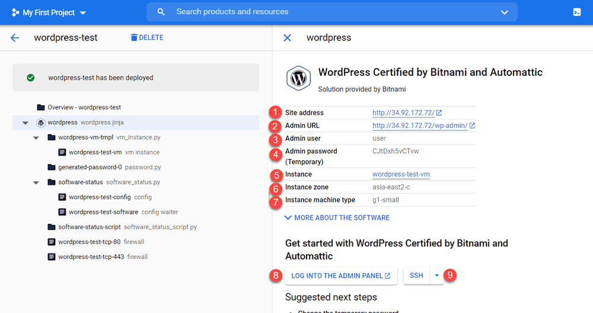
Task: Select generated-password-0 password.py row
Action: tap(104, 167)
